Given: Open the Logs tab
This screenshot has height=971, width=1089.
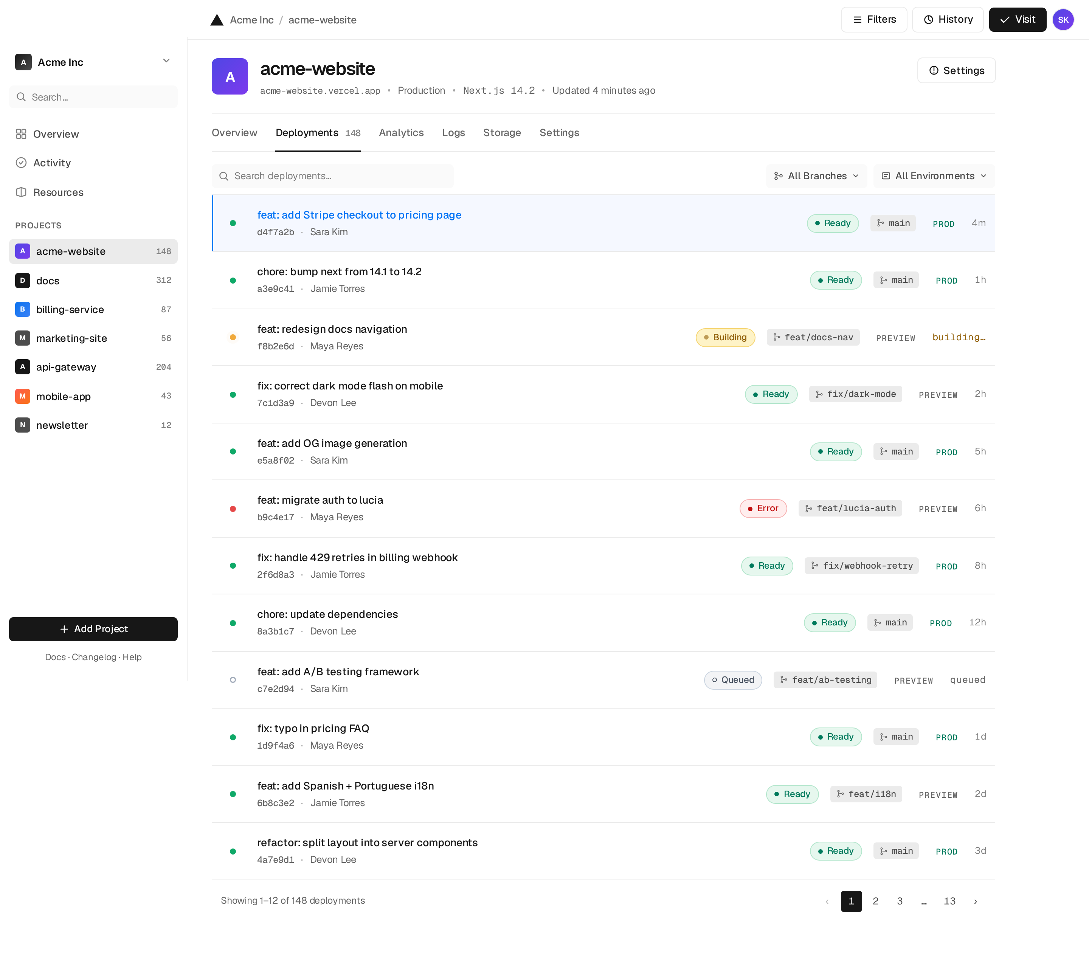Looking at the screenshot, I should [x=453, y=133].
